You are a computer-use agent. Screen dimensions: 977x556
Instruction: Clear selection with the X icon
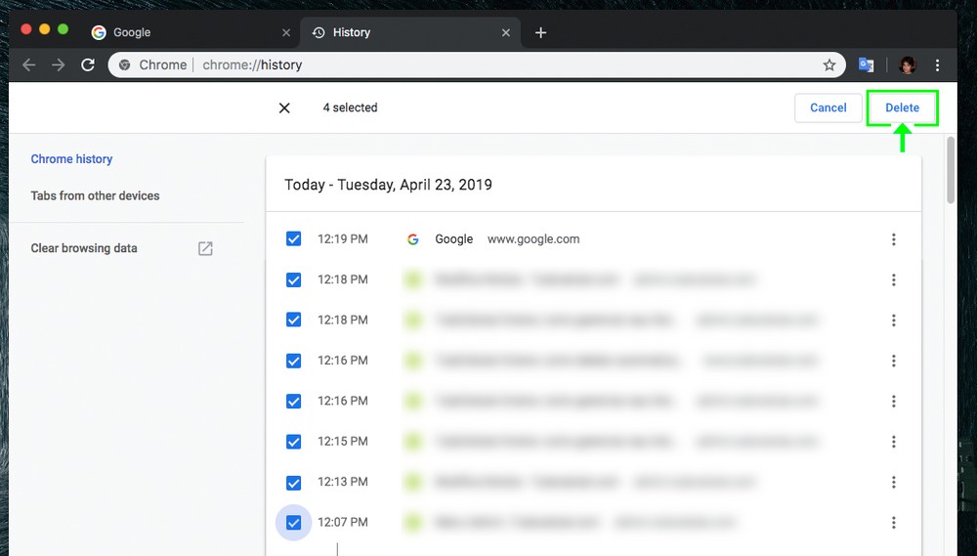[x=284, y=107]
